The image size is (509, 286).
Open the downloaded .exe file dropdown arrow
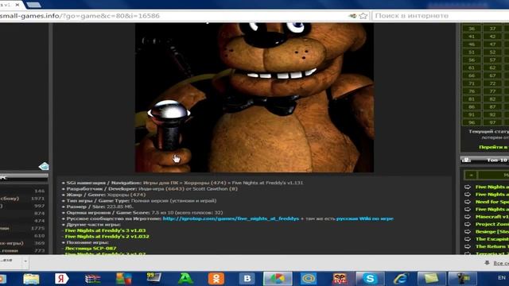[x=25, y=261]
